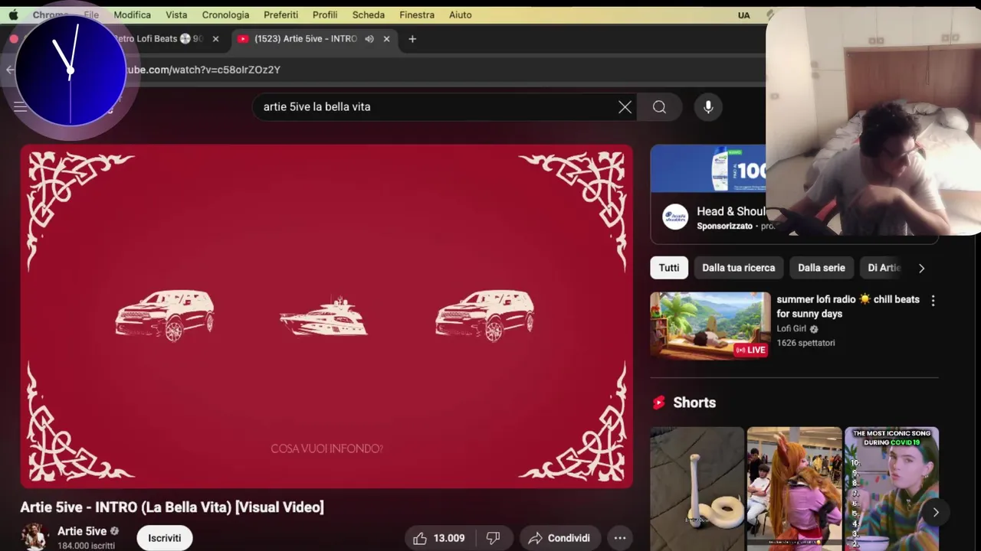The width and height of the screenshot is (981, 551).
Task: Click the Head & Shoulders ad banner image
Action: tap(708, 168)
